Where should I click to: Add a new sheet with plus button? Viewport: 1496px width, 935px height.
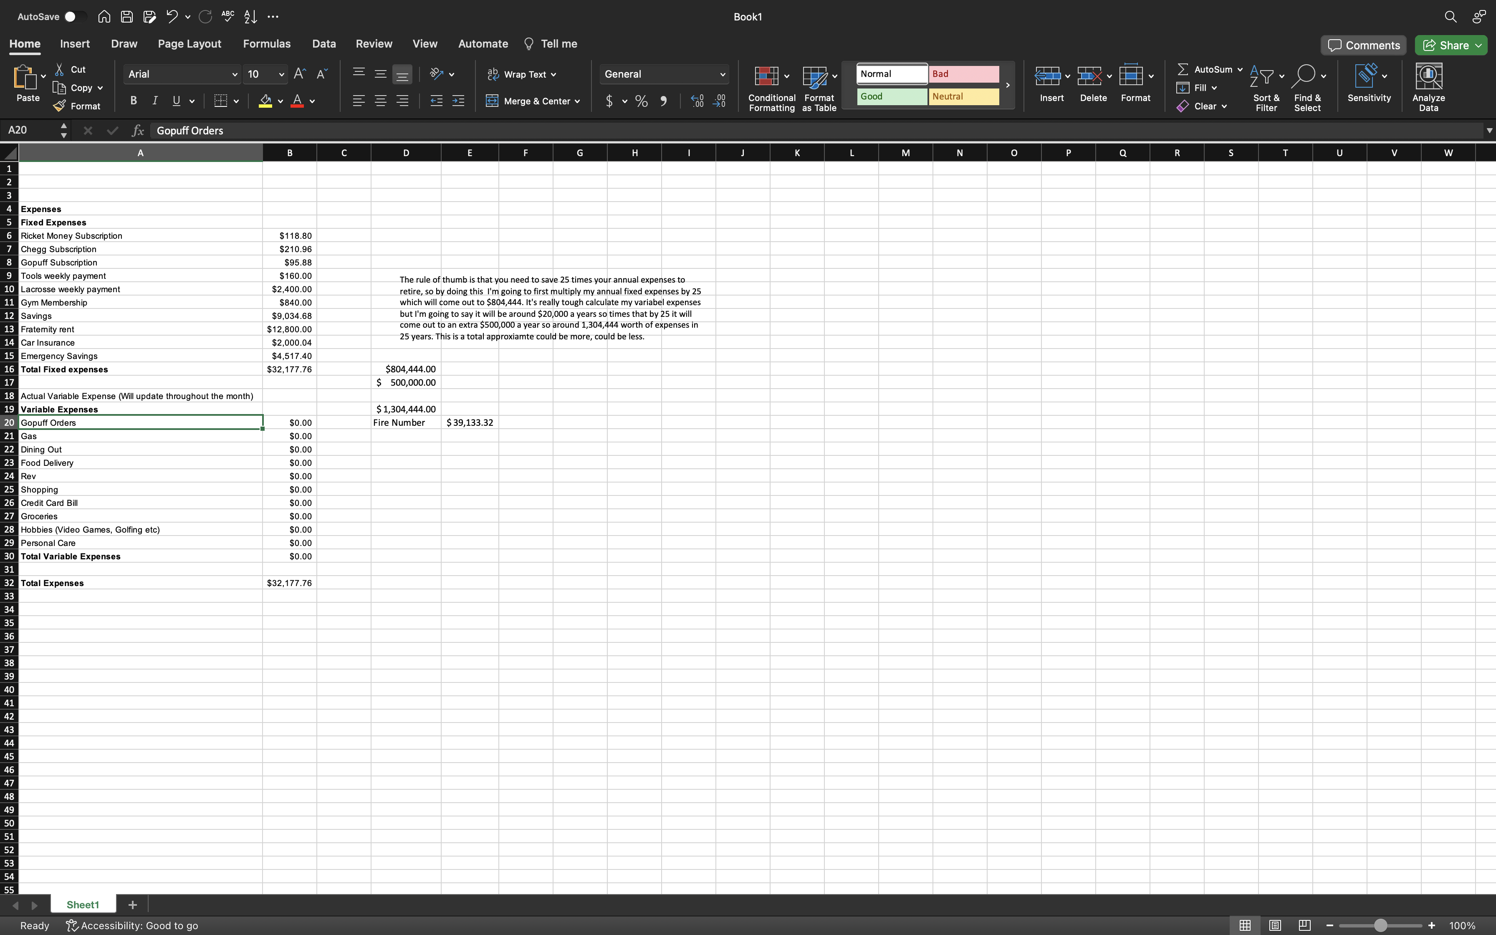click(x=132, y=905)
